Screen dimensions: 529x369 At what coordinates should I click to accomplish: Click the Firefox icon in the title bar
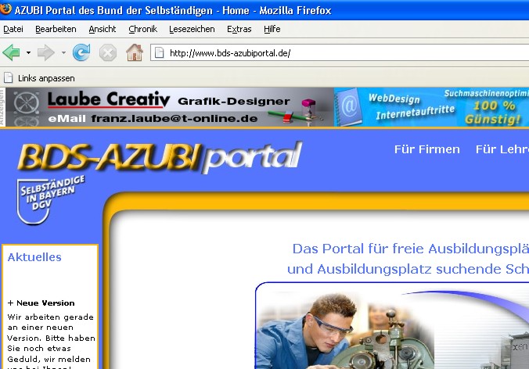point(5,9)
